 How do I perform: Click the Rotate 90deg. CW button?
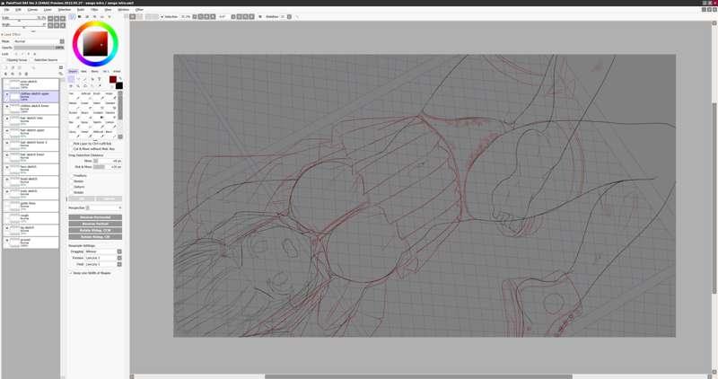[95, 237]
